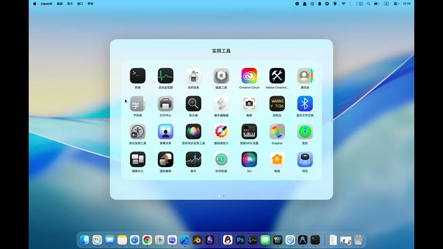
Task: Open the 编辑 menu
Action: click(60, 3)
